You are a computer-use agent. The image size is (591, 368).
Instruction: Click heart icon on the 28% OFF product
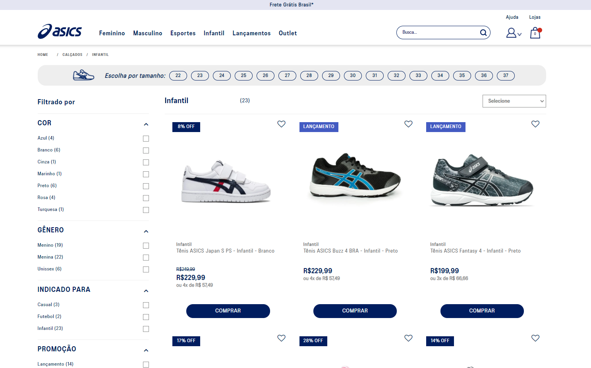408,338
